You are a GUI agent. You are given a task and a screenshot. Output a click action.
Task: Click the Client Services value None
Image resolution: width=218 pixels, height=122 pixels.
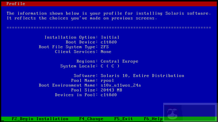point(106,52)
